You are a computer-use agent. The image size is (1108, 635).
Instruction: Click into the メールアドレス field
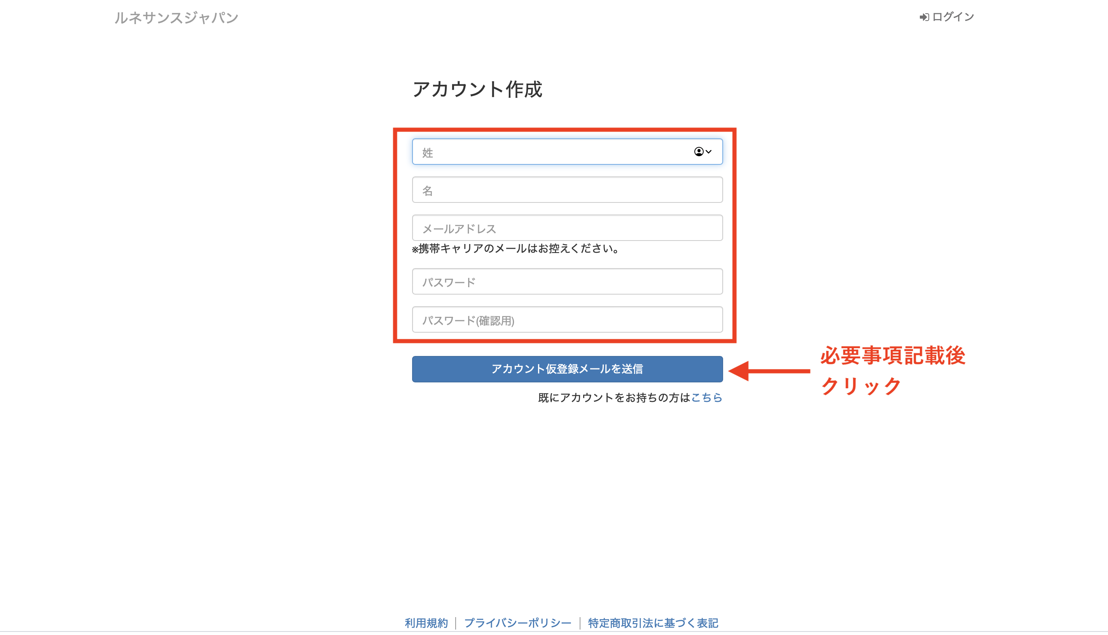pyautogui.click(x=567, y=228)
